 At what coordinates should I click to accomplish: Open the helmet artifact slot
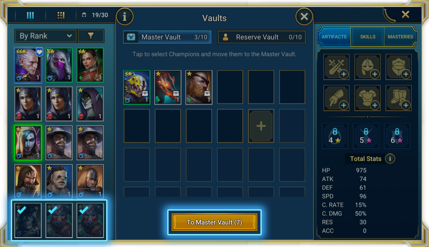pyautogui.click(x=367, y=67)
